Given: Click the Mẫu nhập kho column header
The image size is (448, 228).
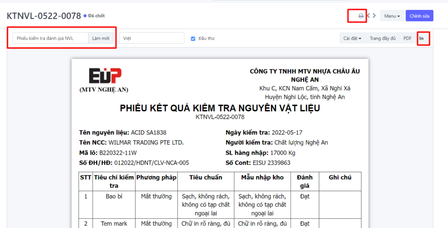Looking at the screenshot, I should pos(262,177).
